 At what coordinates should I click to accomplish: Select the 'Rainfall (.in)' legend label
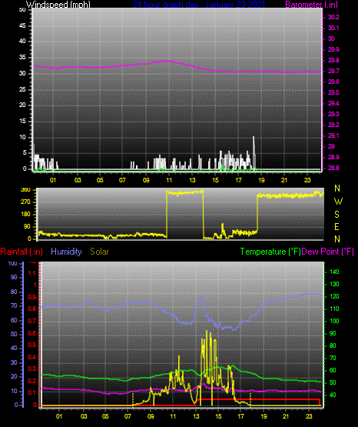[x=22, y=252]
